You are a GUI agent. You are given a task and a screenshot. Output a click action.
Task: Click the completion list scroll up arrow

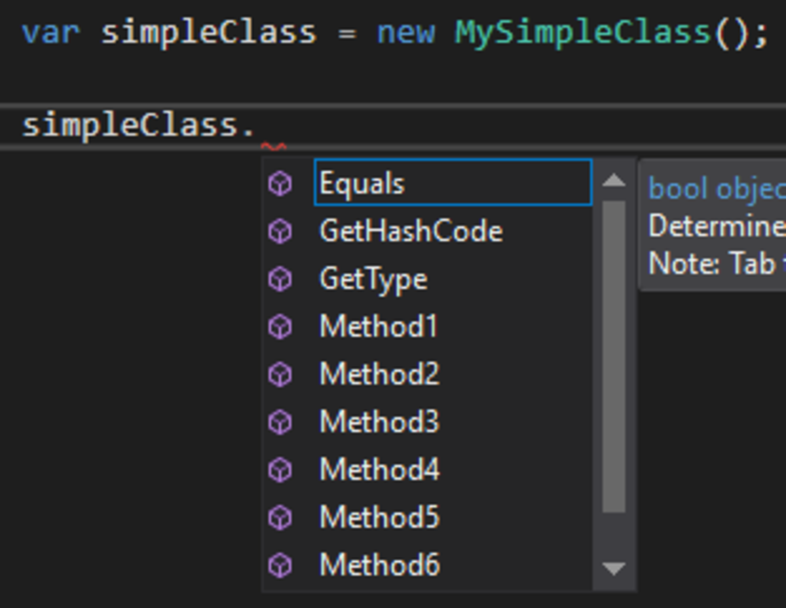[x=614, y=180]
